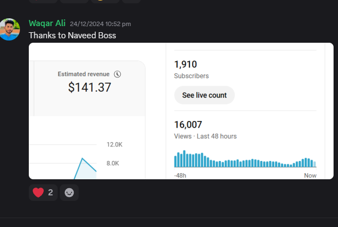Click the $141.37 revenue amount
Image resolution: width=338 pixels, height=227 pixels.
tap(90, 87)
